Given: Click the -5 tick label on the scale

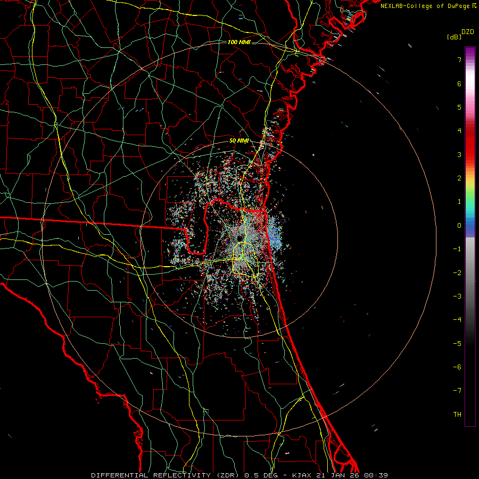Looking at the screenshot, I should click(457, 344).
